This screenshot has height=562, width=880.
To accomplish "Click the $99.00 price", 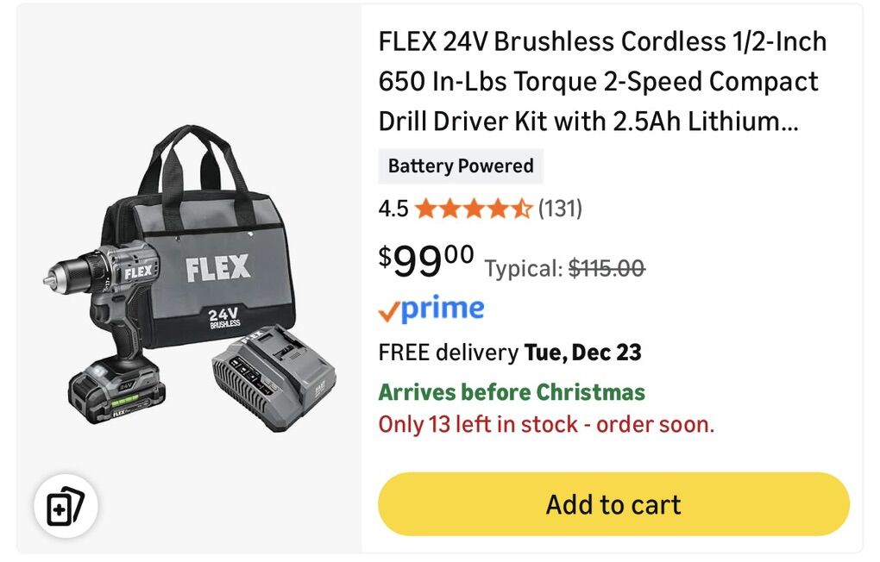I will pyautogui.click(x=426, y=261).
